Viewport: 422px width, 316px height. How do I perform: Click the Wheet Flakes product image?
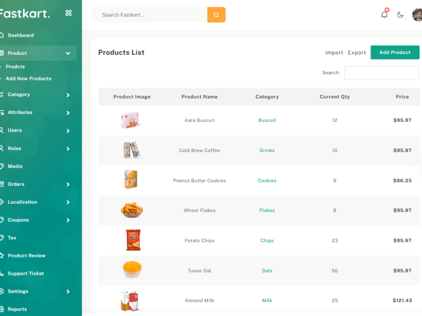132,210
